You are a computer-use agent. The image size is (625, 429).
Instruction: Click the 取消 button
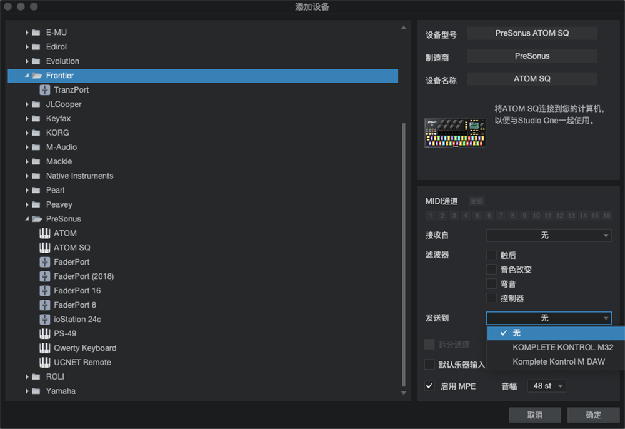[x=534, y=415]
